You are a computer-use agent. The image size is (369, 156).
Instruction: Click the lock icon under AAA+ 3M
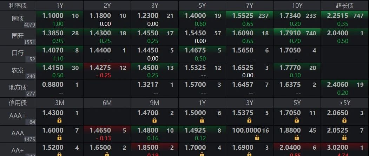click(60, 121)
